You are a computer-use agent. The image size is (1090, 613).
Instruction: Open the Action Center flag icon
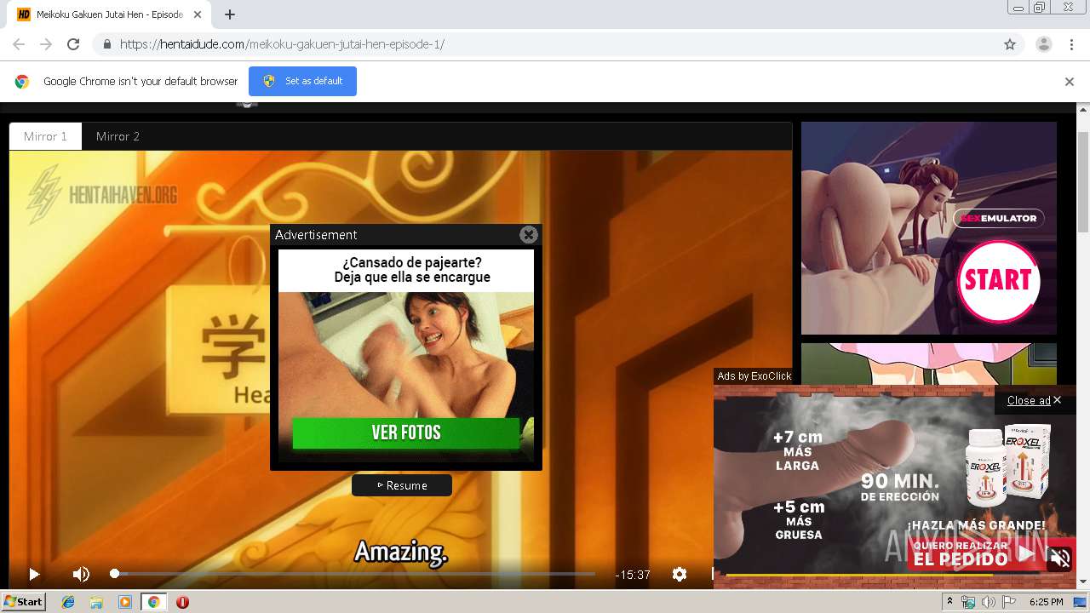click(1008, 602)
